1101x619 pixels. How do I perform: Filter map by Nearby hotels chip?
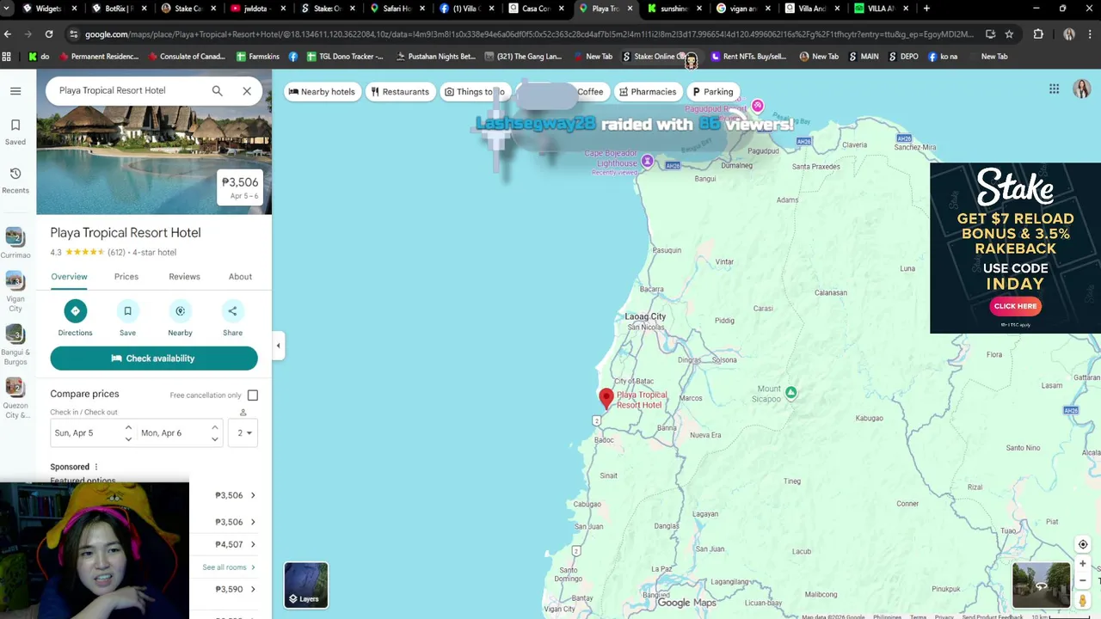point(322,92)
